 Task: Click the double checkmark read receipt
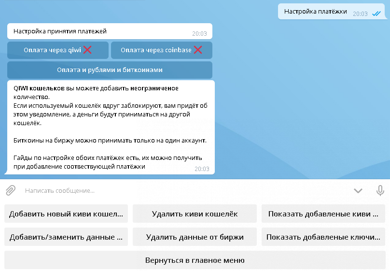(376, 14)
